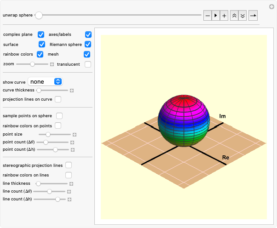The height and width of the screenshot is (228, 277).
Task: Enable the translucent checkbox
Action: click(x=88, y=64)
